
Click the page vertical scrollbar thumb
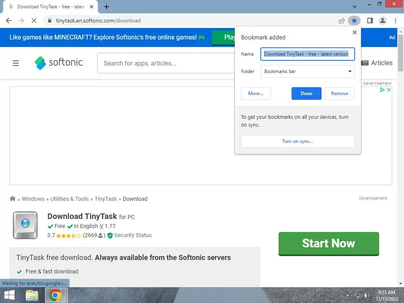[400, 53]
